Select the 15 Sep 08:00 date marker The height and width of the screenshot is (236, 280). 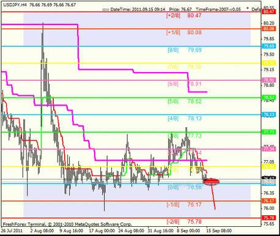coord(219,230)
